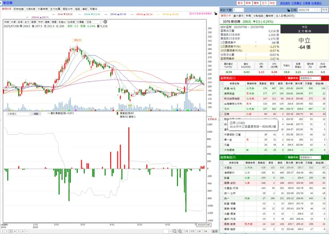Toggle the 外資 overlay button on the chart toolbar
This screenshot has height=234, width=329.
pos(13,22)
